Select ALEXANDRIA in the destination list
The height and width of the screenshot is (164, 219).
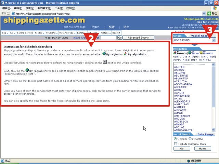(182, 101)
